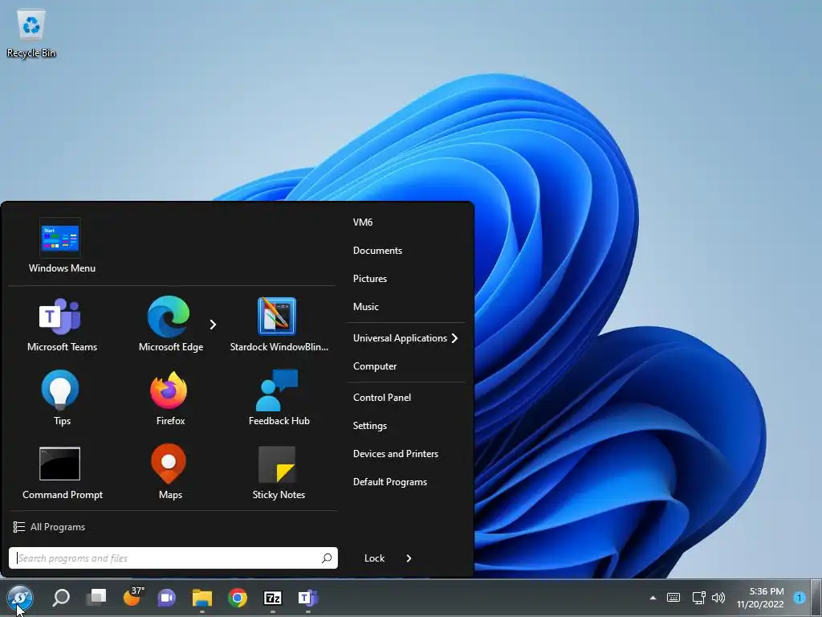The width and height of the screenshot is (822, 617).
Task: Click Show Desktop strip at taskbar edge
Action: click(x=816, y=598)
